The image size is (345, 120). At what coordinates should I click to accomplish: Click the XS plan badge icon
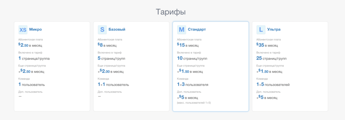(x=23, y=29)
